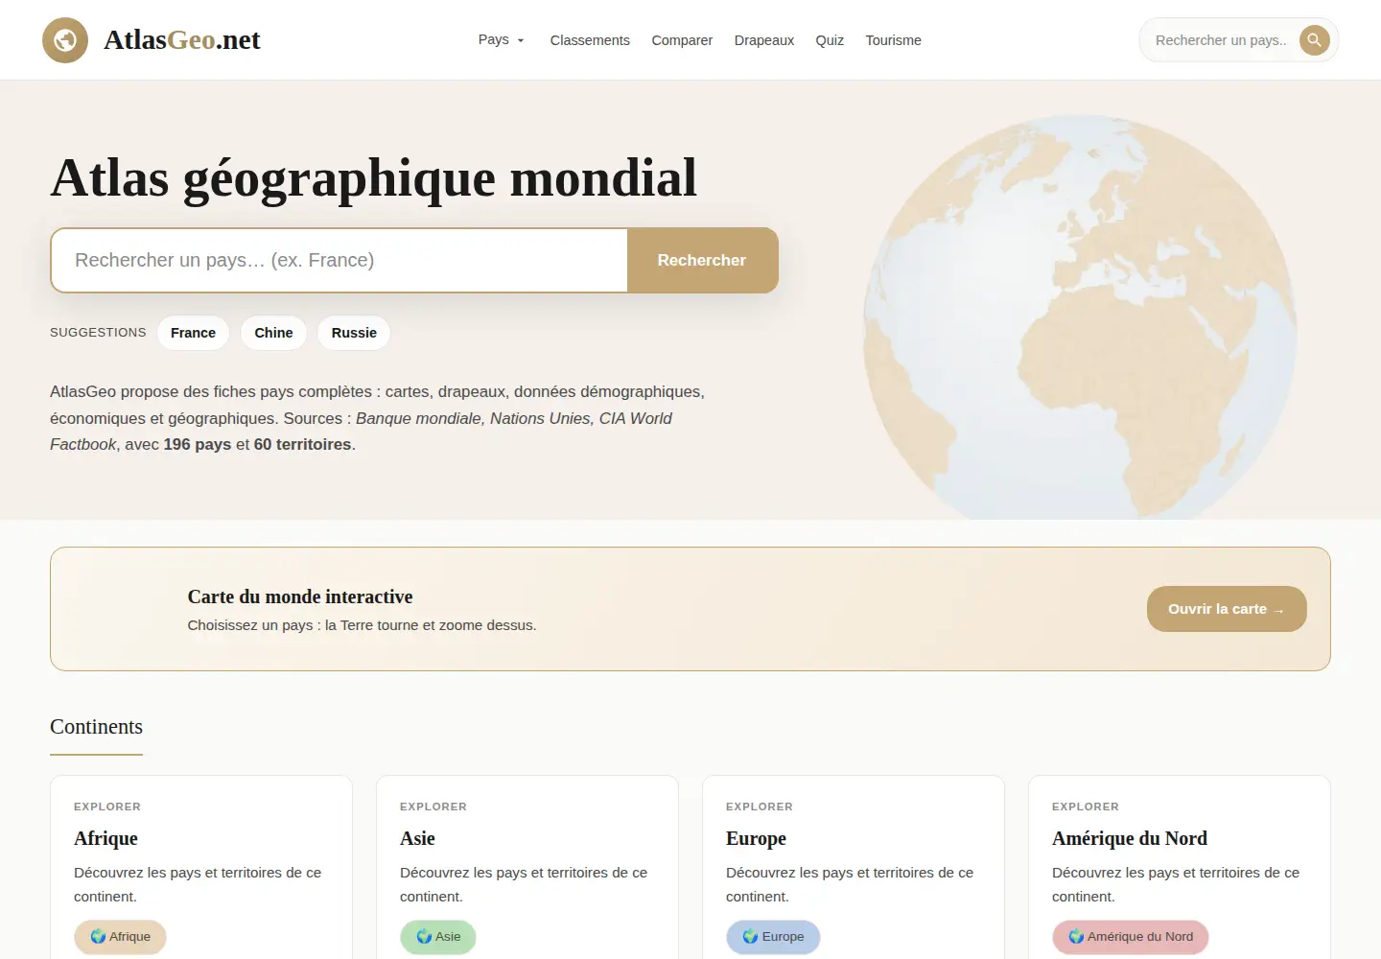Select the Russie suggestion chip
This screenshot has width=1381, height=959.
[354, 333]
